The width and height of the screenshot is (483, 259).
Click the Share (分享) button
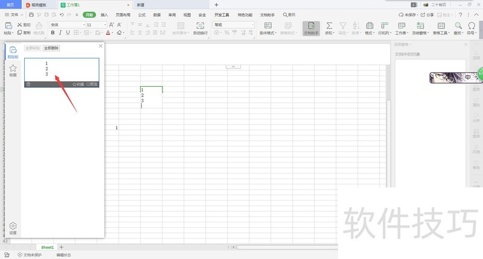pyautogui.click(x=427, y=14)
